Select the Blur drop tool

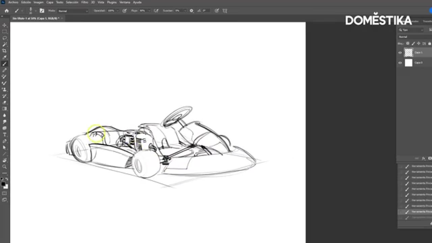click(4, 115)
